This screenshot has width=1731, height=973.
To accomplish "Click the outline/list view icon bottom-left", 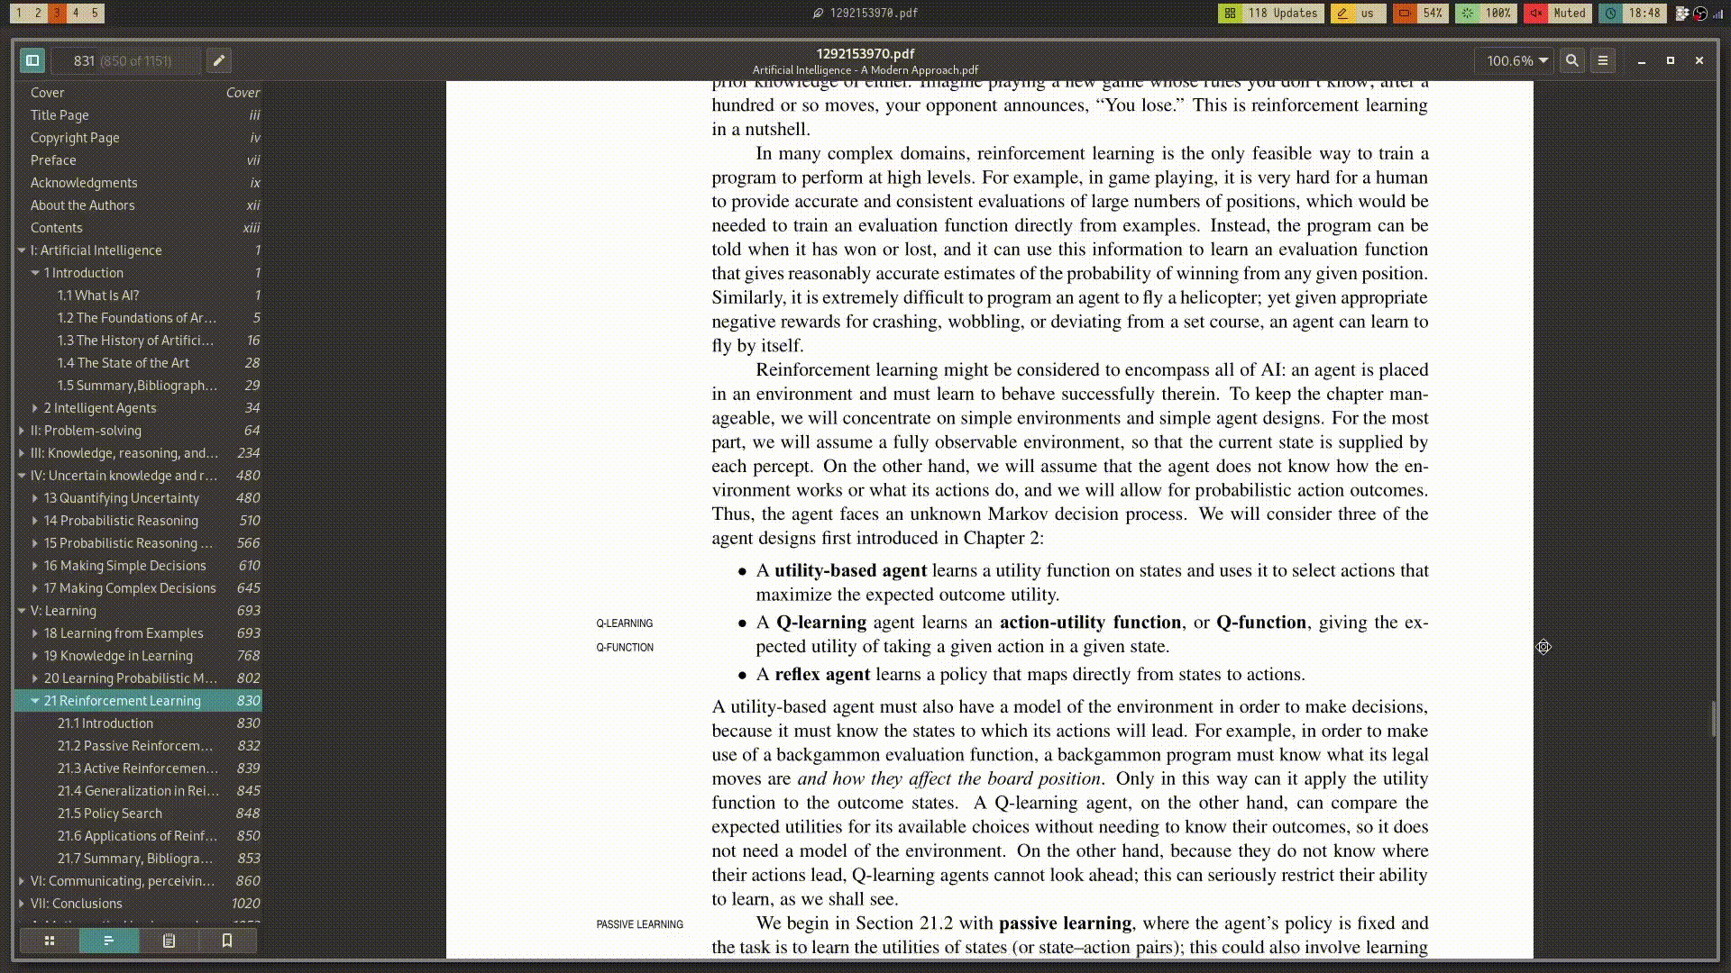I will click(x=108, y=941).
